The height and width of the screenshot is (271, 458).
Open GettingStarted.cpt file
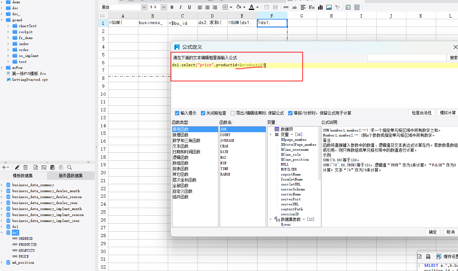click(x=30, y=80)
